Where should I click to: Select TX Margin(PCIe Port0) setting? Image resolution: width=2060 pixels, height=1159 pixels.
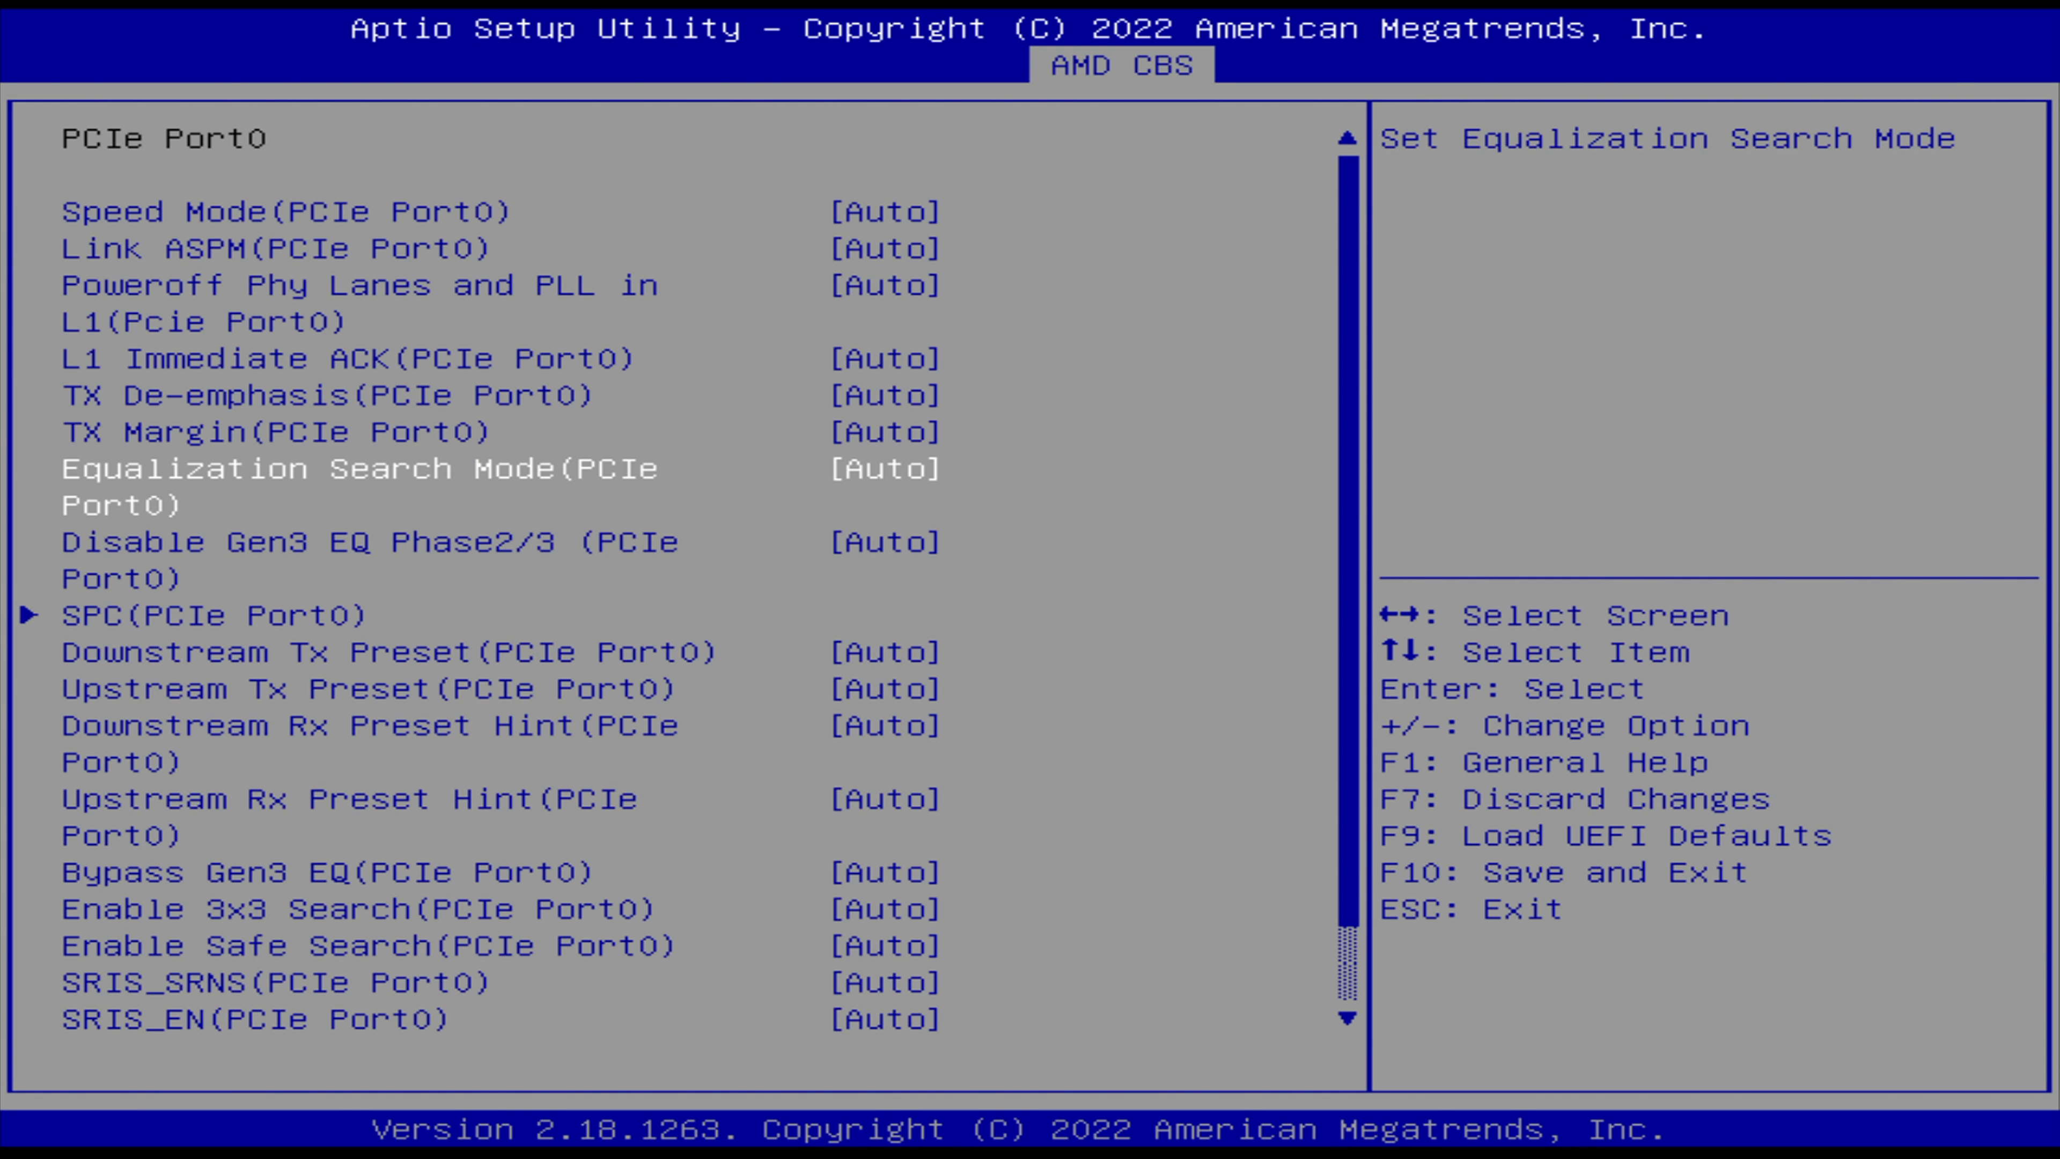tap(276, 432)
